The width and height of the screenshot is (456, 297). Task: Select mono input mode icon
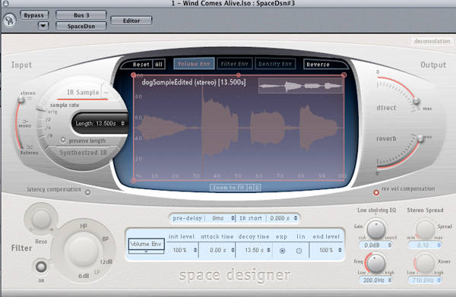25,121
